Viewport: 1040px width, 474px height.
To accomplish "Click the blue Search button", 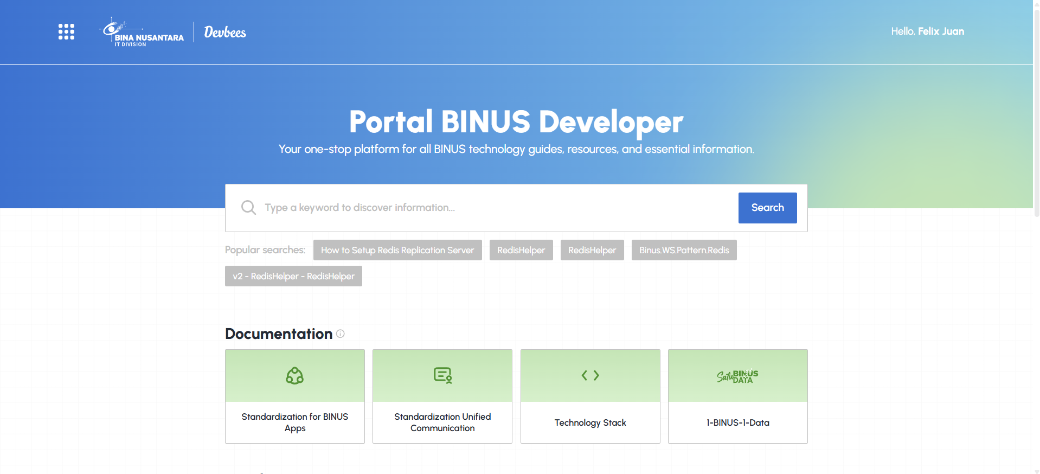I will point(768,208).
